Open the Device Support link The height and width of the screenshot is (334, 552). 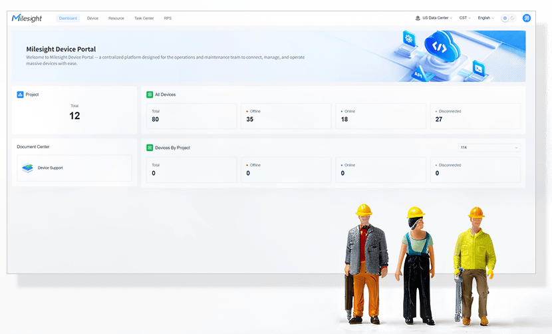pos(51,168)
